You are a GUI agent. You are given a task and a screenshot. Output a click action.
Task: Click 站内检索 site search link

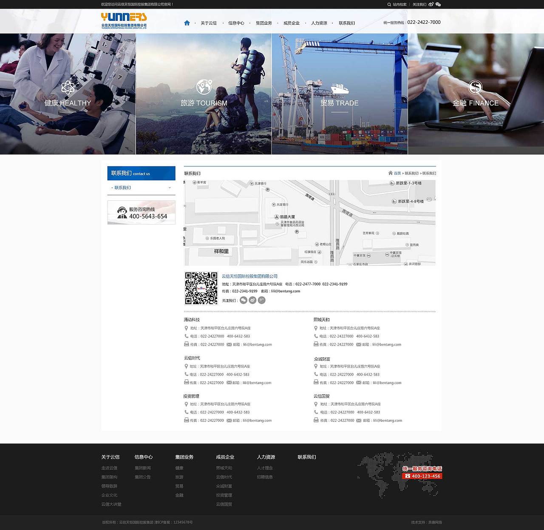pyautogui.click(x=399, y=4)
